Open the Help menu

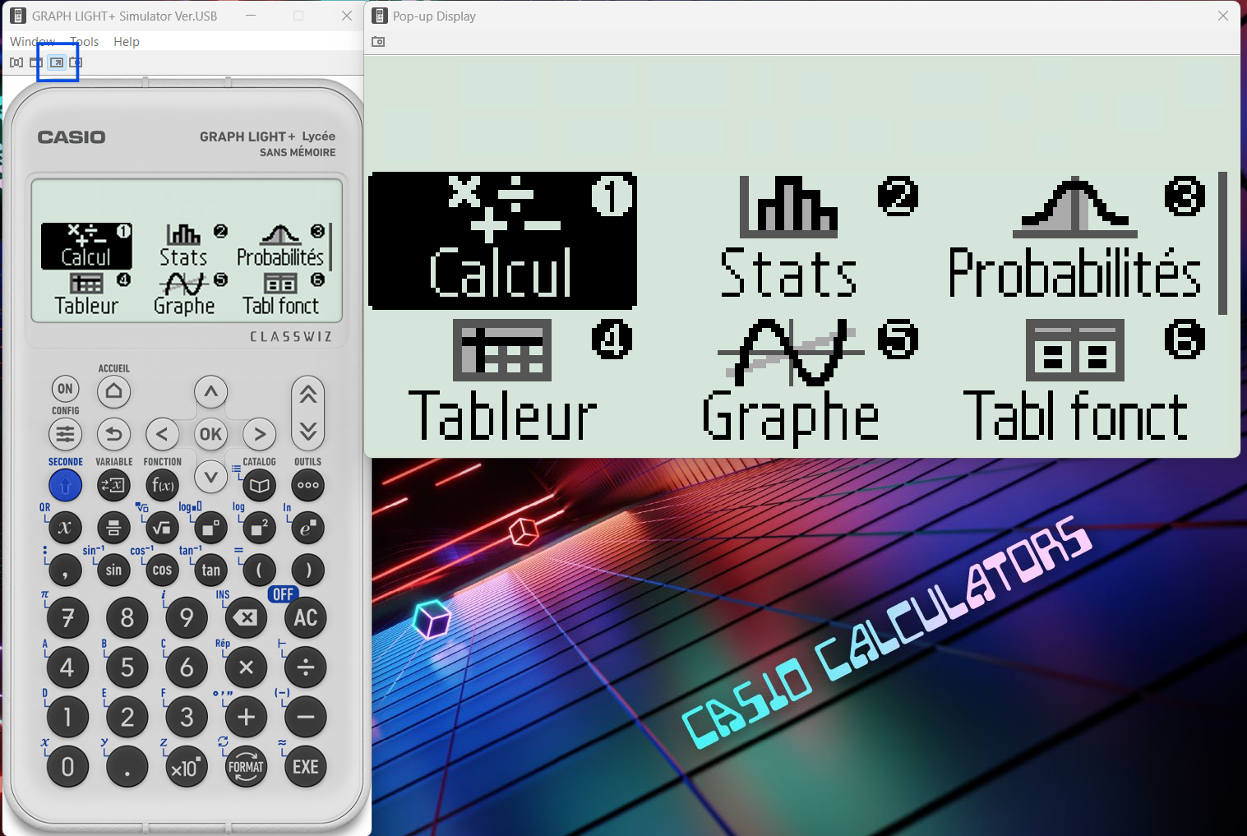(127, 41)
